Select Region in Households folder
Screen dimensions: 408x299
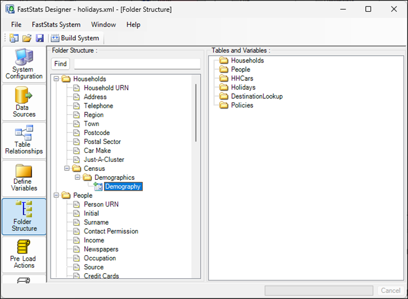pyautogui.click(x=94, y=115)
